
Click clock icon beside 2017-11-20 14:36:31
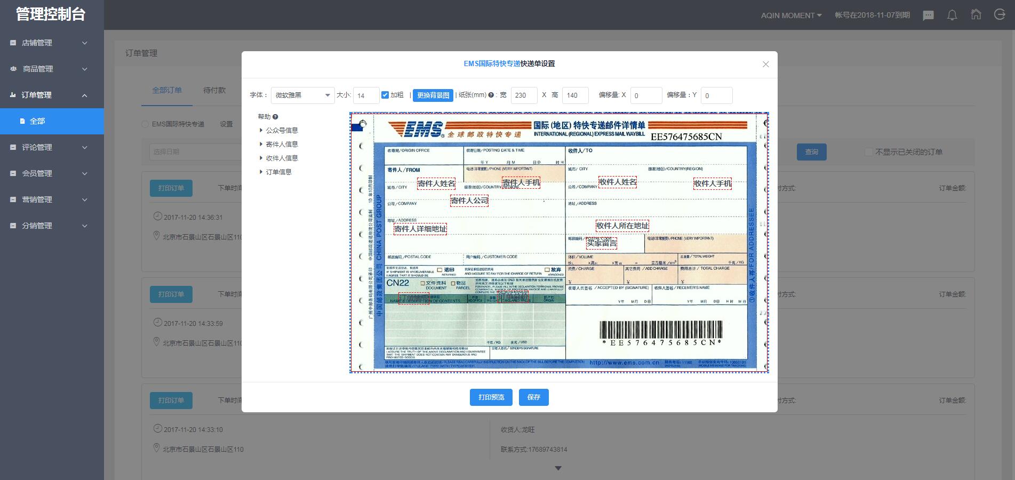tap(157, 216)
